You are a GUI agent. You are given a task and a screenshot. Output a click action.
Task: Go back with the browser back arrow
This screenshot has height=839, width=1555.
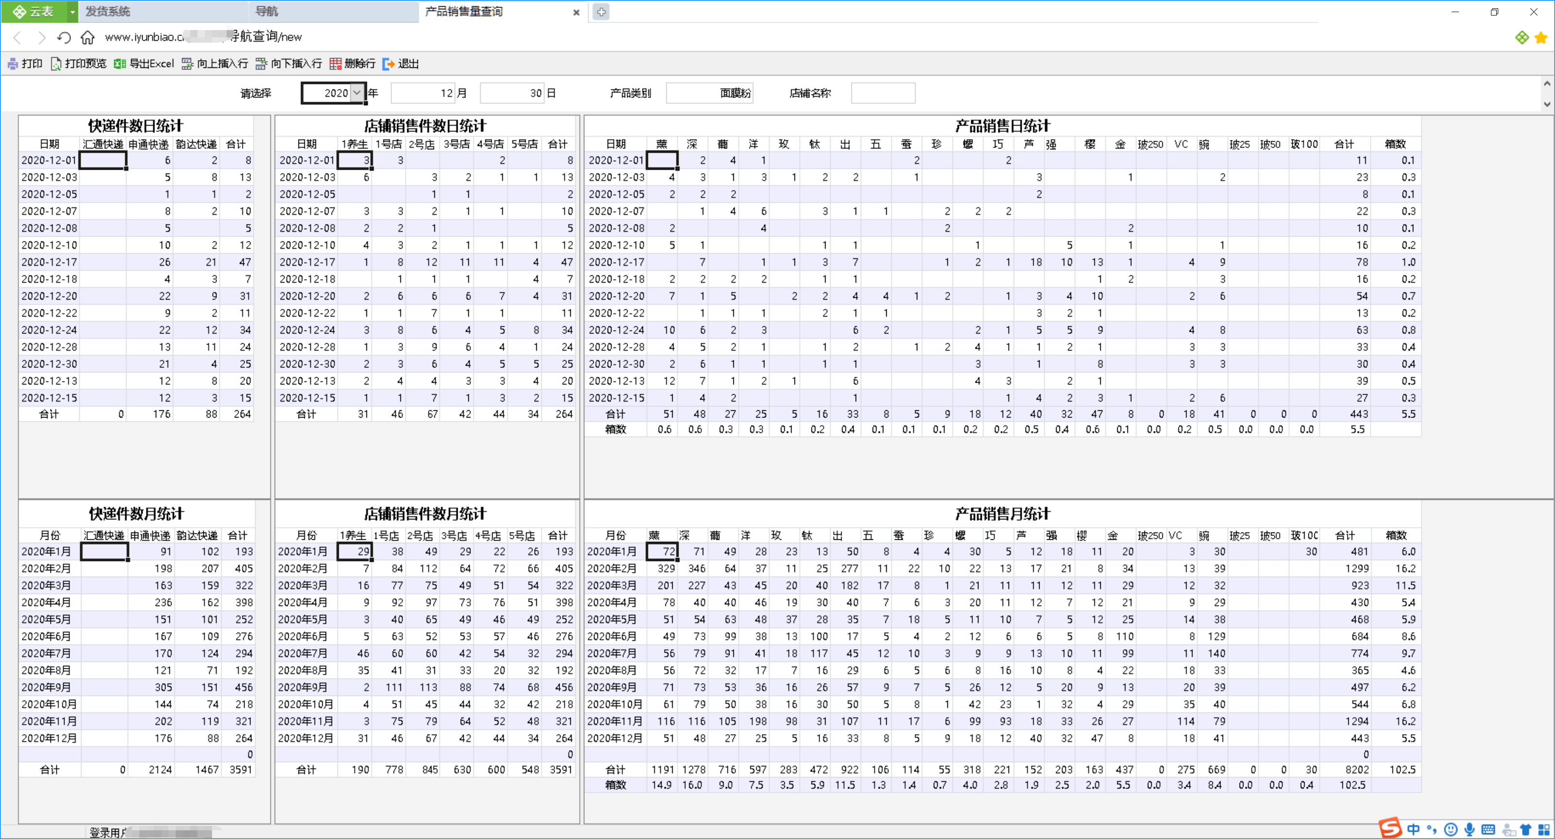click(17, 37)
